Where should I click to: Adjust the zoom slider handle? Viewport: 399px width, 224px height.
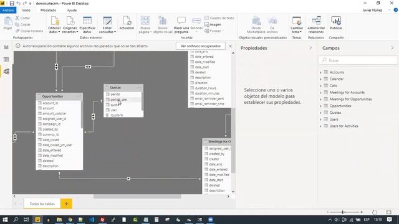pyautogui.click(x=343, y=212)
